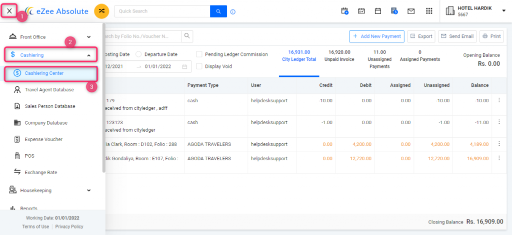Open the apps grid icon in the header

[429, 11]
